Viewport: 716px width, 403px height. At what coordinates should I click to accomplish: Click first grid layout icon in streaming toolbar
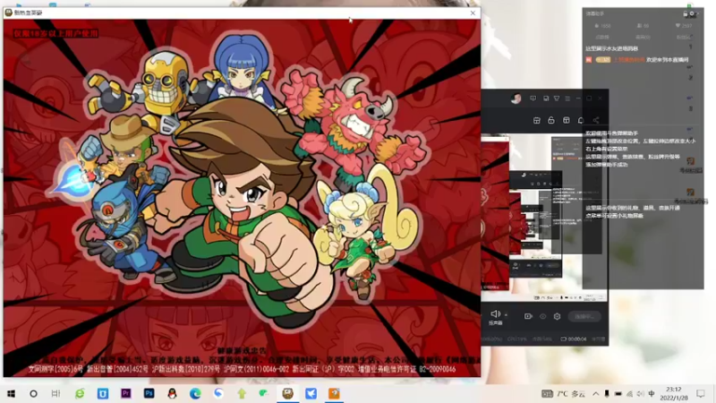536,120
